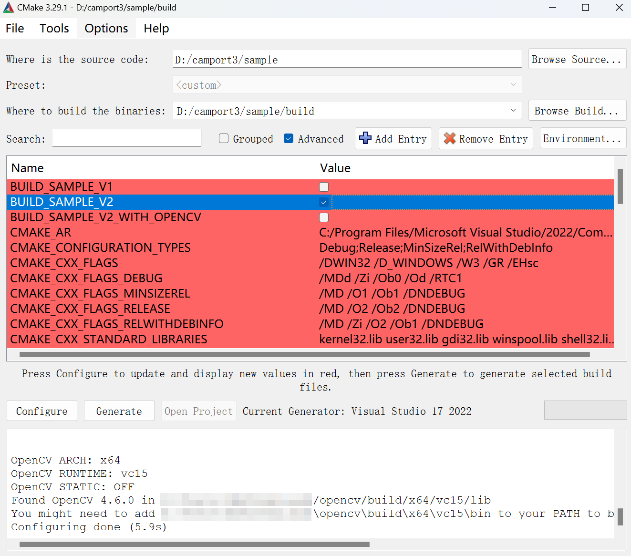Expand the build binaries path dropdown
Viewport: 631px width, 556px height.
(513, 111)
